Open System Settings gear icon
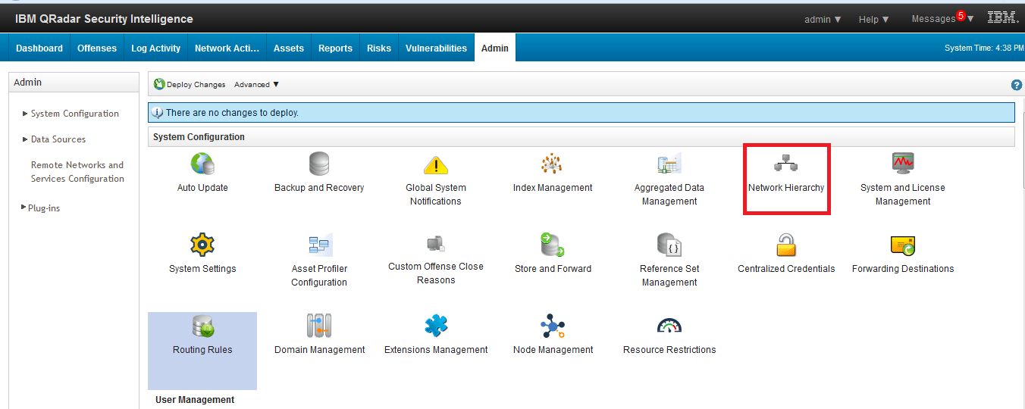The width and height of the screenshot is (1025, 409). [x=202, y=245]
